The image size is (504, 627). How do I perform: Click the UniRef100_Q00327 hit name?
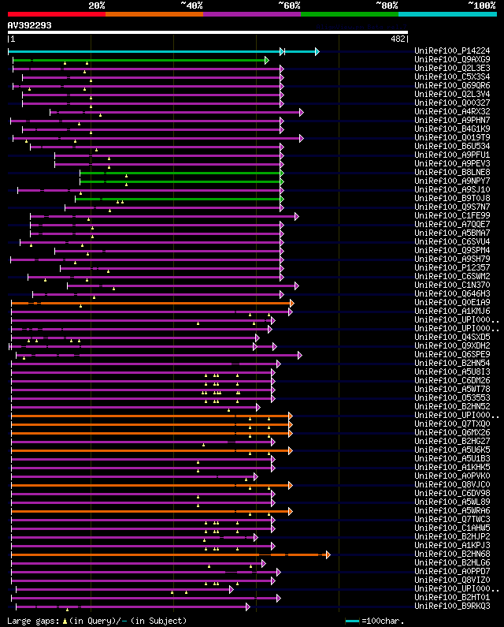tap(452, 103)
